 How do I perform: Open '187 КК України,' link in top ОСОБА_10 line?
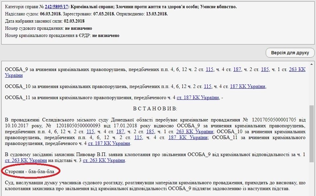point(248,86)
